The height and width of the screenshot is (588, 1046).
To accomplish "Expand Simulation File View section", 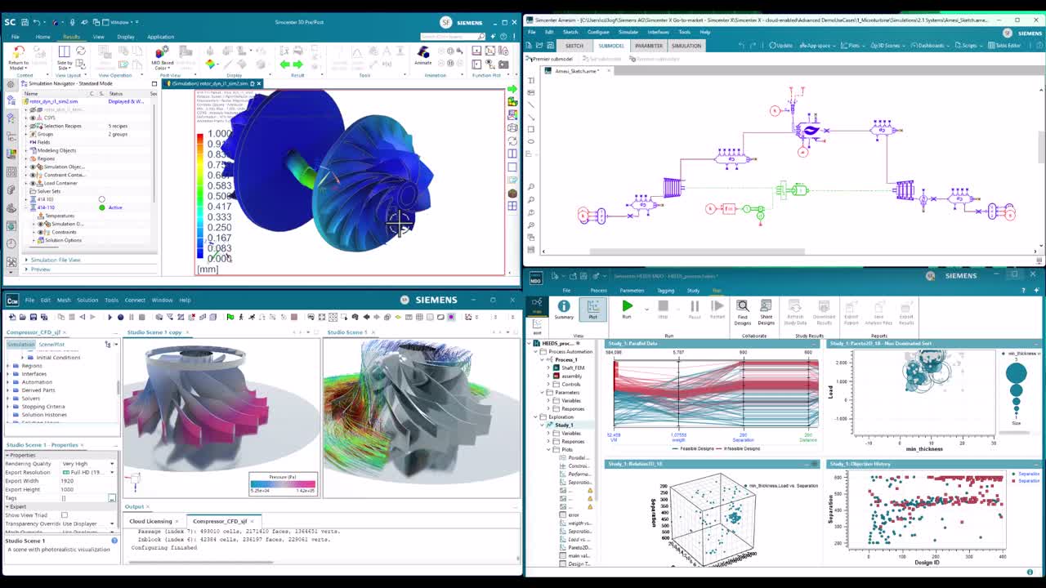I will pos(26,260).
